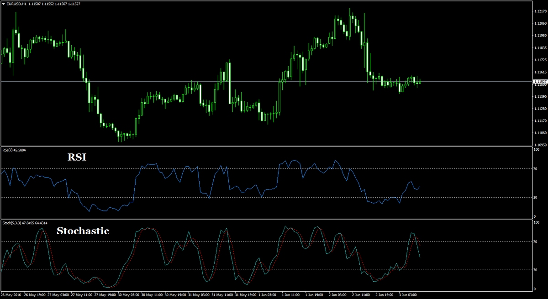Click the 3 Jun 03:00 time label

pyautogui.click(x=407, y=295)
